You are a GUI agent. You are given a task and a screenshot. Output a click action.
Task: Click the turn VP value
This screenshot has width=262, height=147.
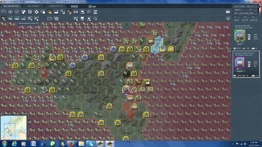(x=245, y=17)
